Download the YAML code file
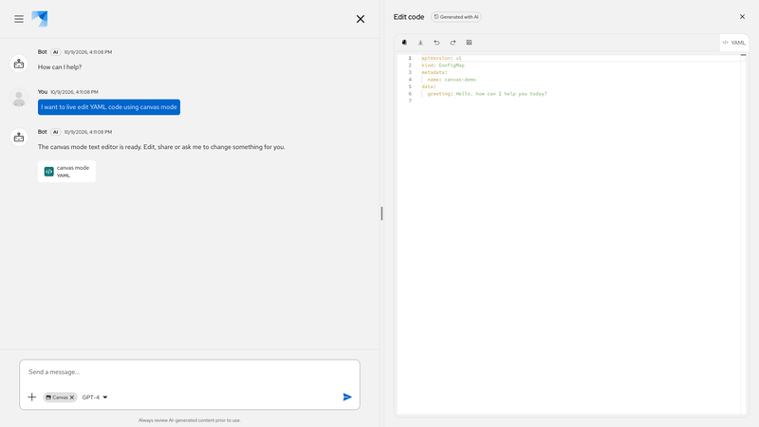Image resolution: width=759 pixels, height=427 pixels. pyautogui.click(x=420, y=43)
